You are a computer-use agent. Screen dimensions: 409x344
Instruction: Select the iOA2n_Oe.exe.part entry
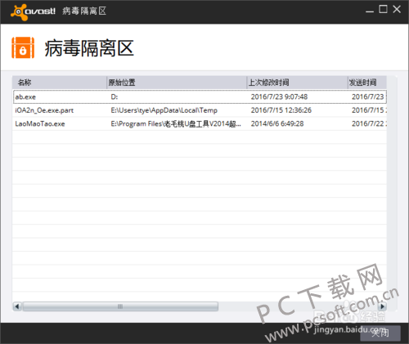click(x=200, y=110)
